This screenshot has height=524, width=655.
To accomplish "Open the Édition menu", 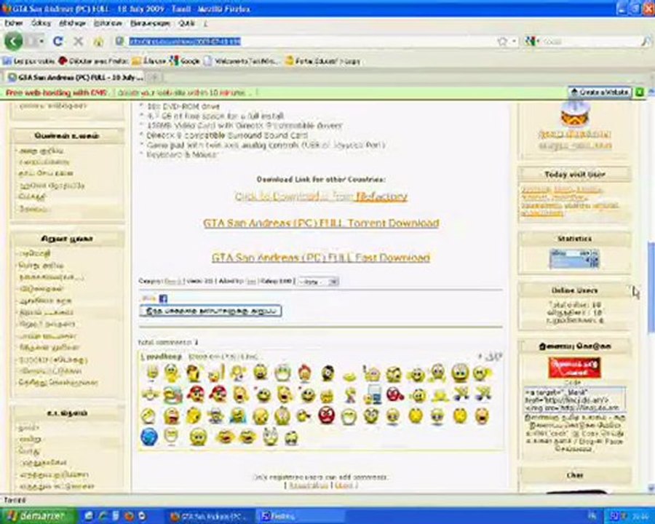I will [41, 23].
